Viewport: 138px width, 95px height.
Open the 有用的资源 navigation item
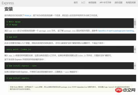131,2
